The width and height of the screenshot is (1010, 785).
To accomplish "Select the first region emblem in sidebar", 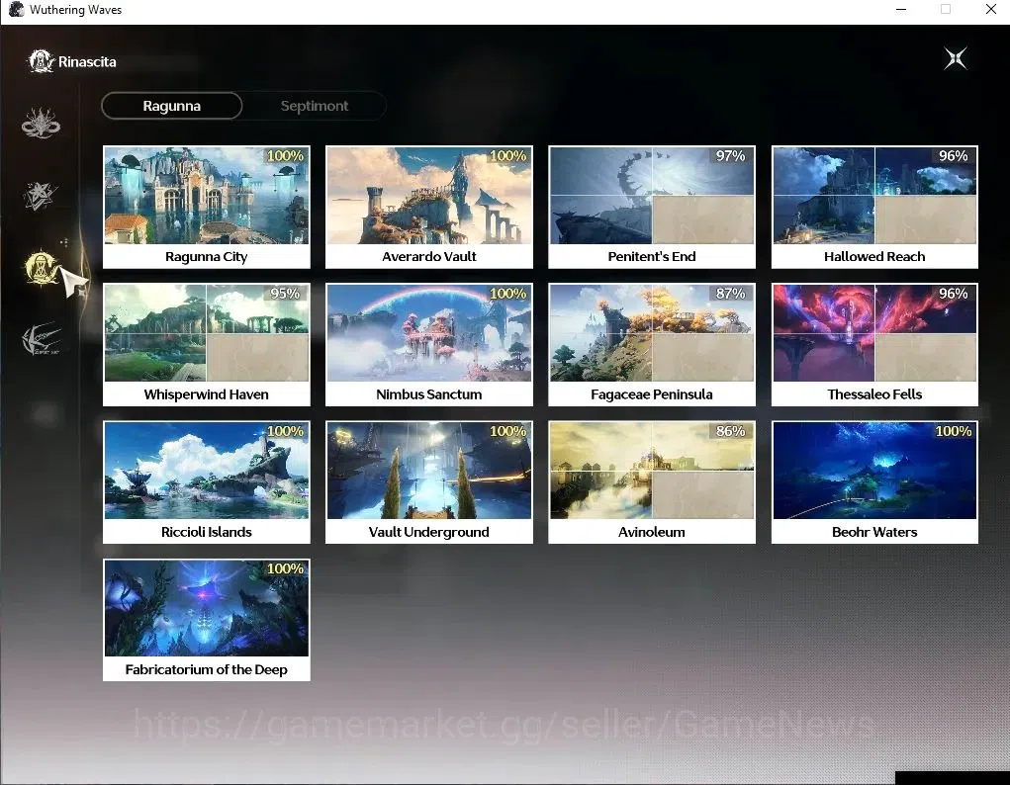I will [x=41, y=123].
